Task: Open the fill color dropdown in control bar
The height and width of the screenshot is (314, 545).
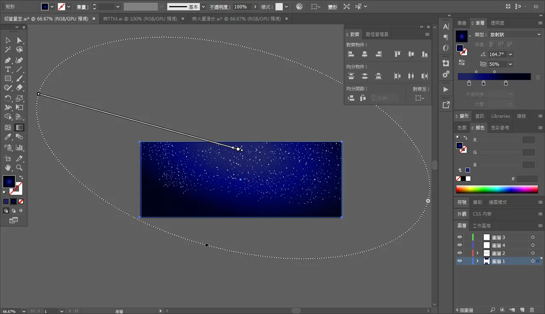Action: coord(52,7)
